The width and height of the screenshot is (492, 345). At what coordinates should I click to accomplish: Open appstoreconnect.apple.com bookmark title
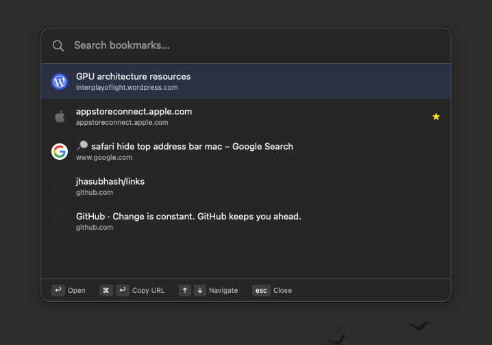point(134,112)
